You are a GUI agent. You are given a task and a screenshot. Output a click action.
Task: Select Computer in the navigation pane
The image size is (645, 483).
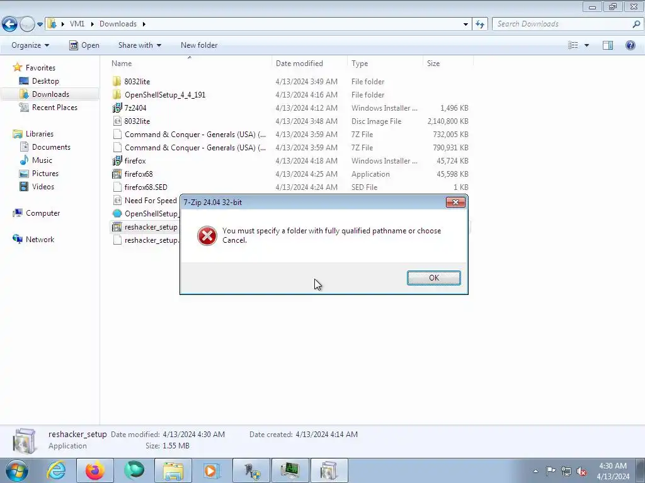click(43, 213)
